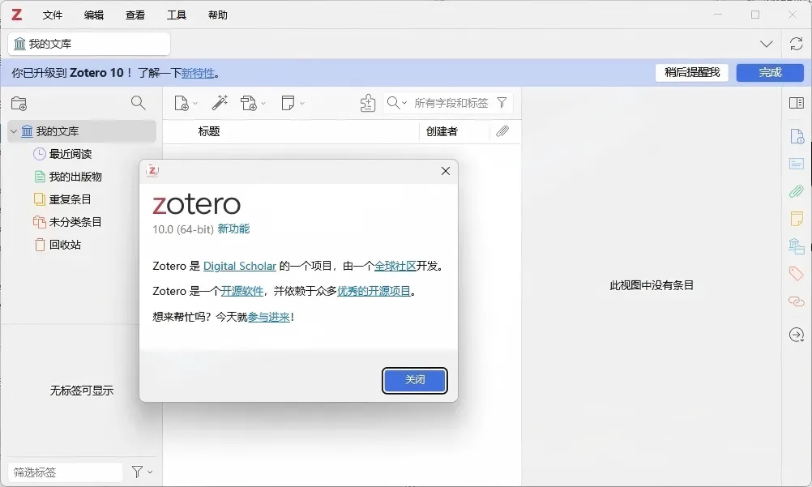Click the add attachment icon
The width and height of the screenshot is (812, 487).
coord(249,103)
